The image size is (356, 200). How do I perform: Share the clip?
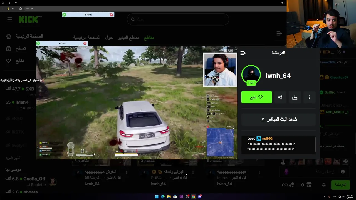(x=280, y=97)
